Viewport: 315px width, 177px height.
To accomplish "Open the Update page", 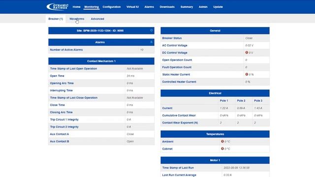I will pyautogui.click(x=218, y=7).
